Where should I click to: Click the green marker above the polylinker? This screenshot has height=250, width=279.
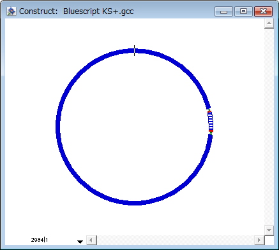(x=209, y=110)
